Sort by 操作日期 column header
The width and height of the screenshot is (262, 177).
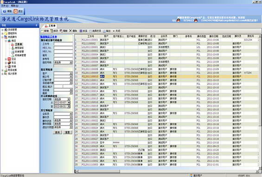pos(214,36)
